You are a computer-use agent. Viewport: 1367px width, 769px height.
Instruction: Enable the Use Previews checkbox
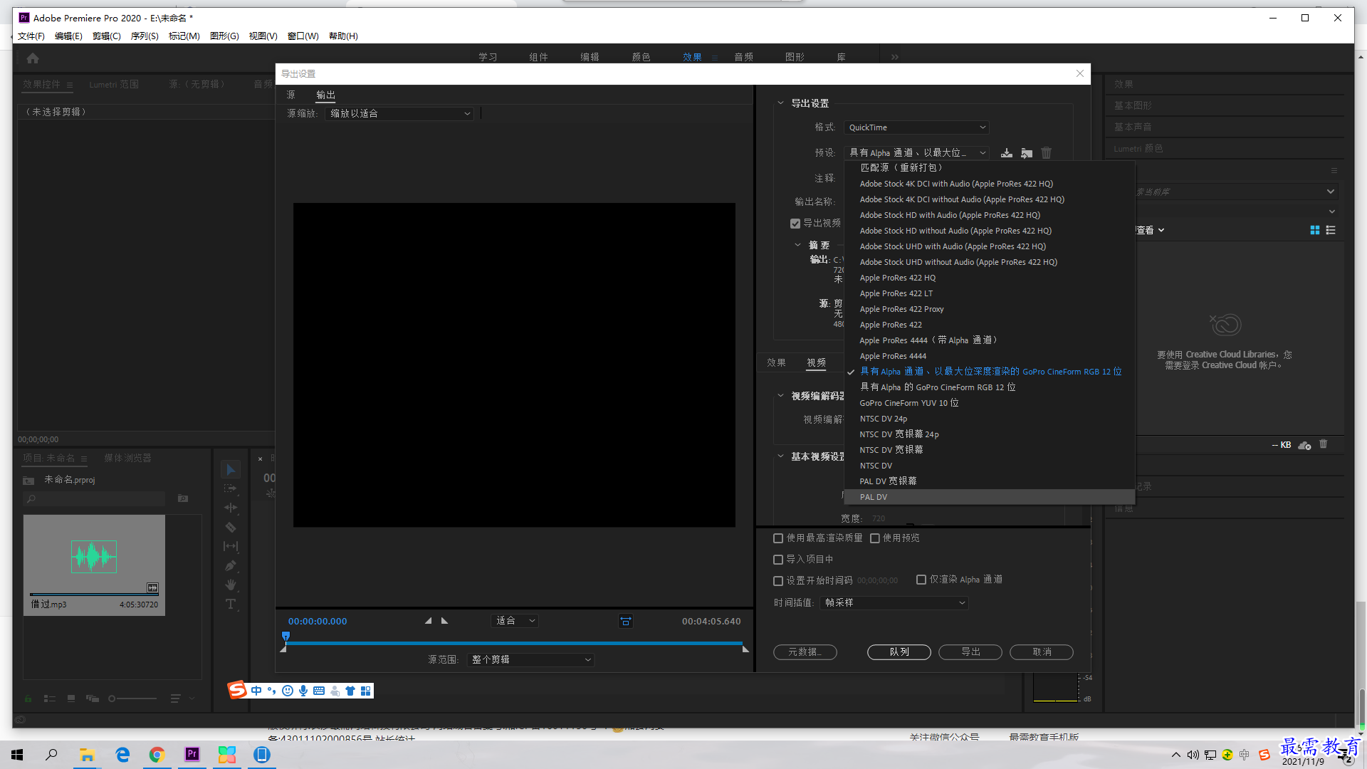875,538
